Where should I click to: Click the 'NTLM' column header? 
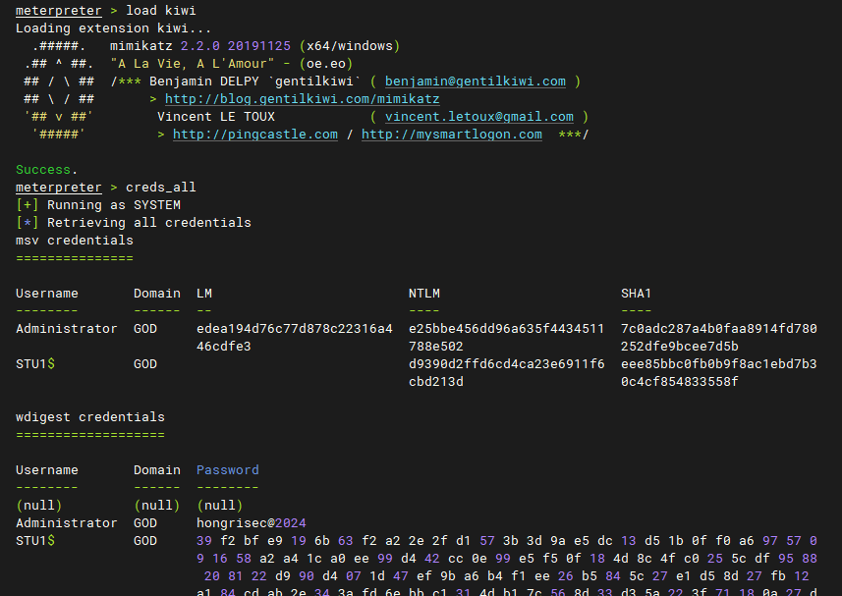pos(424,294)
